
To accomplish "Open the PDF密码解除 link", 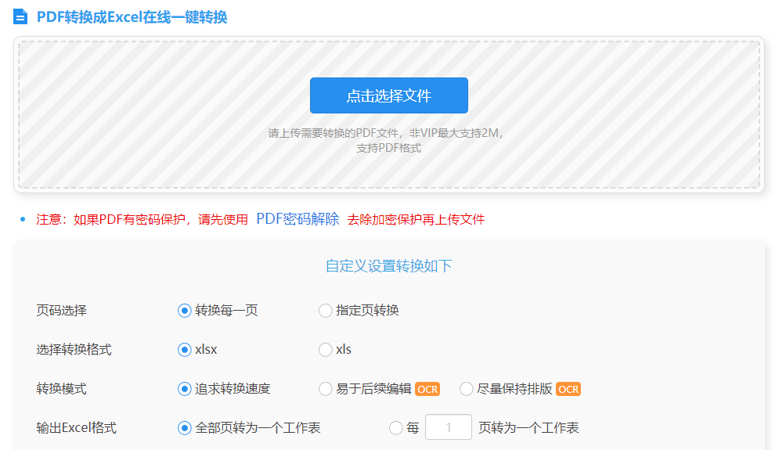I will 298,219.
